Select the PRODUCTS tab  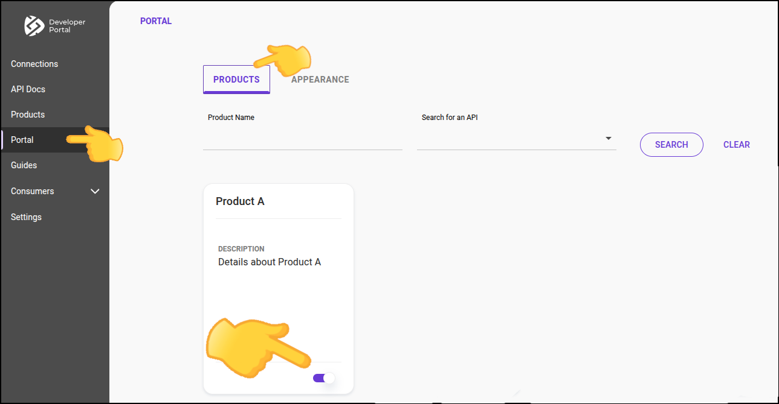pyautogui.click(x=236, y=79)
